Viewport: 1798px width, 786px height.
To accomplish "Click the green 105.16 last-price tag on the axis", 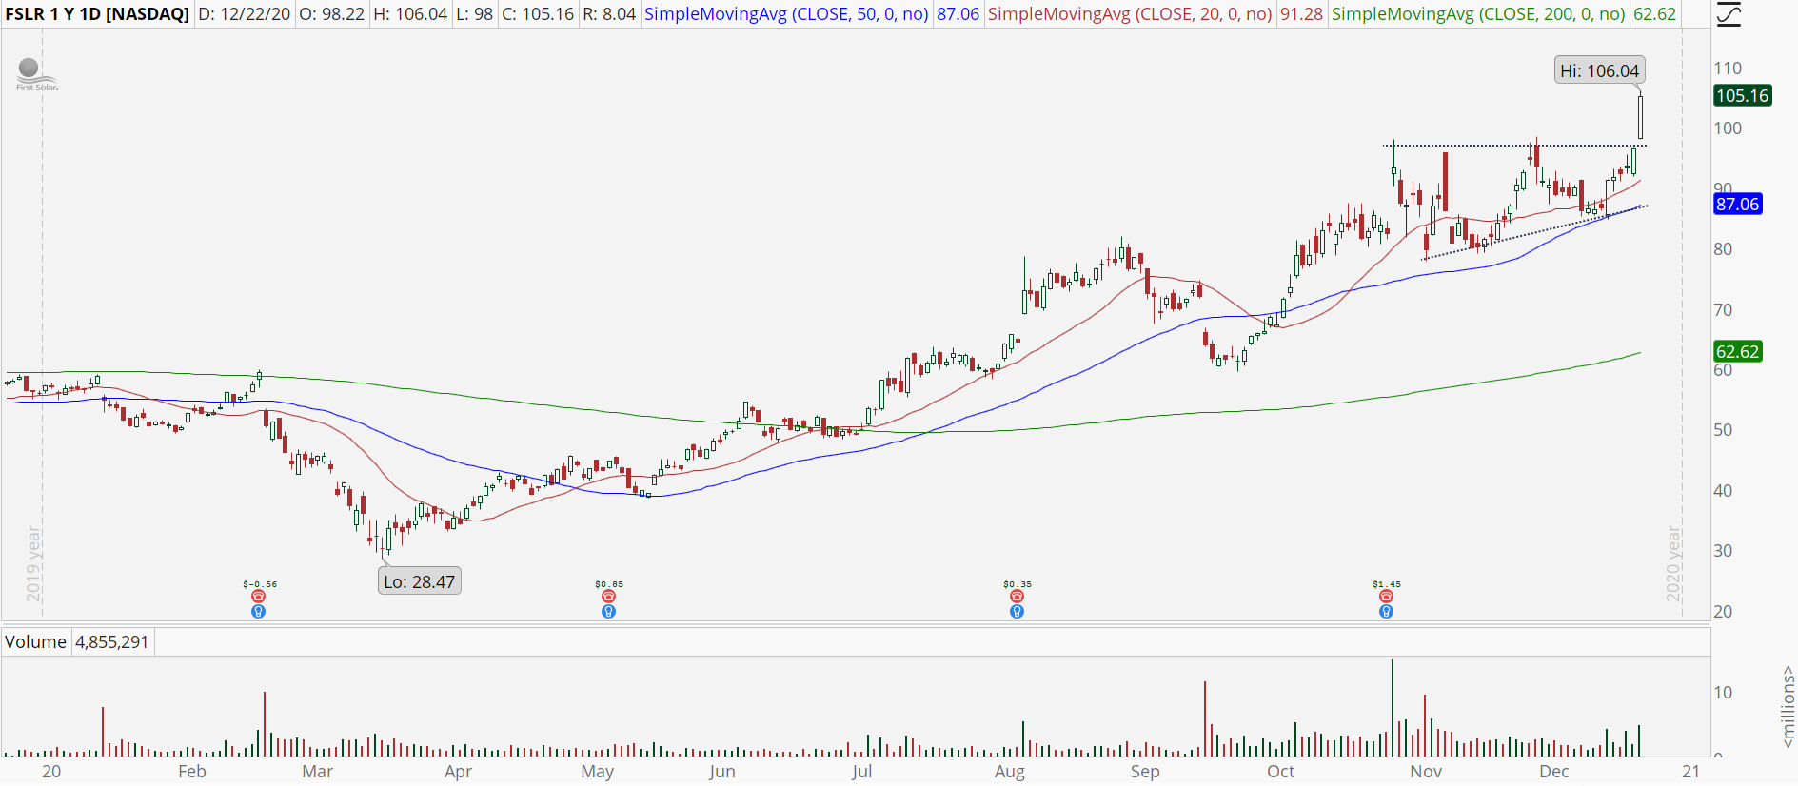I will 1743,95.
